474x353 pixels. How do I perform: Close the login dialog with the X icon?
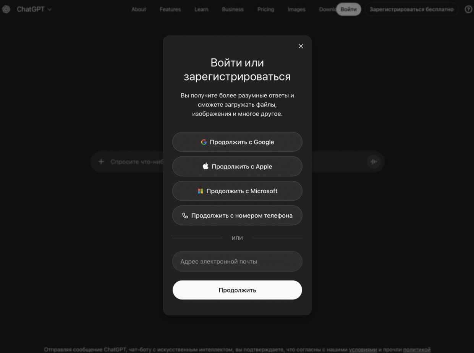(x=301, y=46)
